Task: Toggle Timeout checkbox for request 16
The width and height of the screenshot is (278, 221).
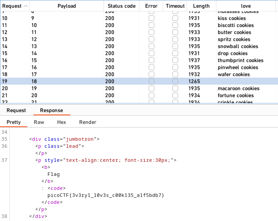Action: coord(175,60)
